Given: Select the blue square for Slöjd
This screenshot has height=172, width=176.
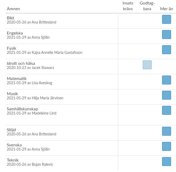Looking at the screenshot, I should (x=167, y=131).
